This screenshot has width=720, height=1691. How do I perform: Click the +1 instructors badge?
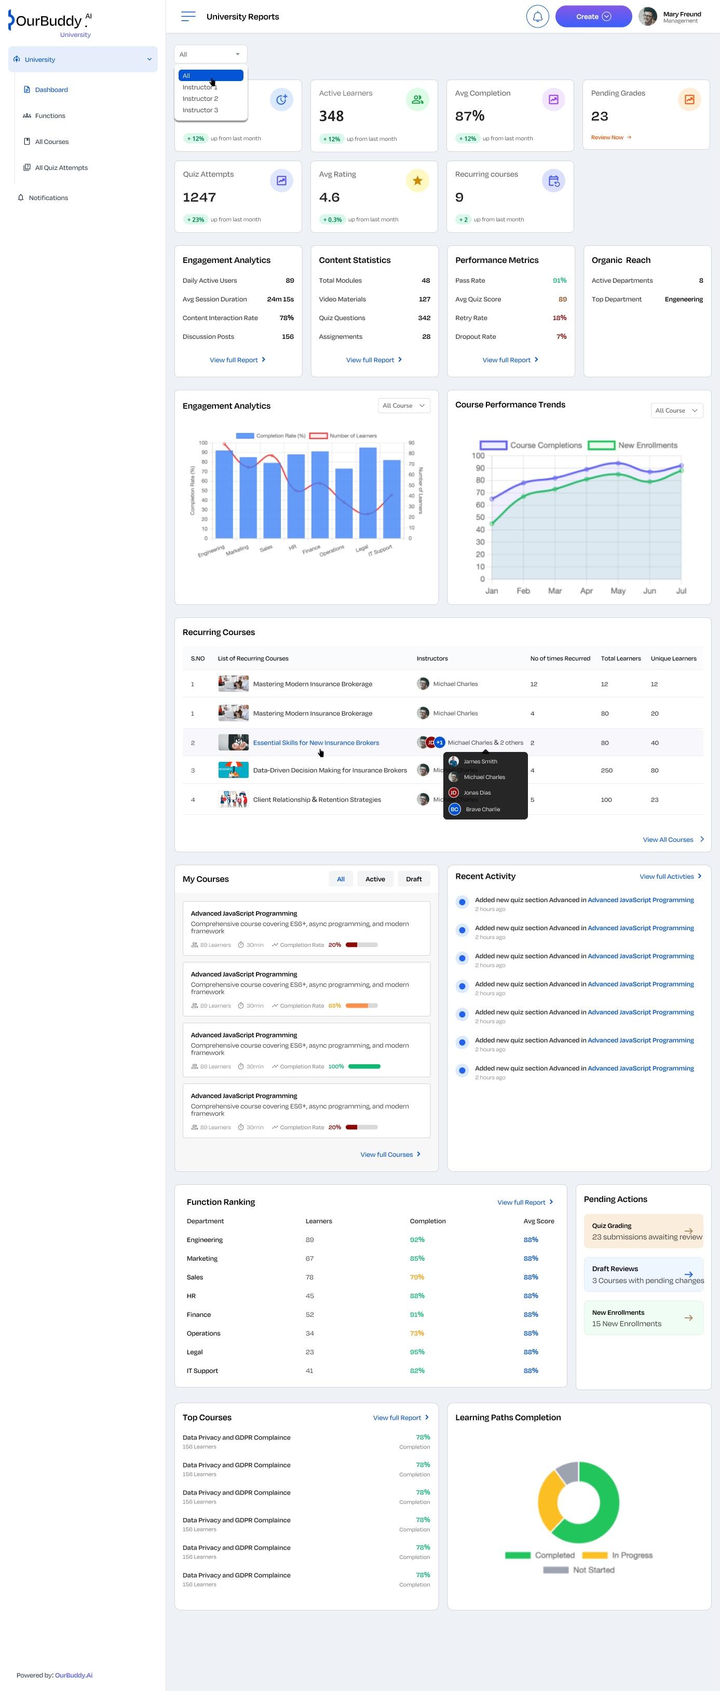pos(439,743)
